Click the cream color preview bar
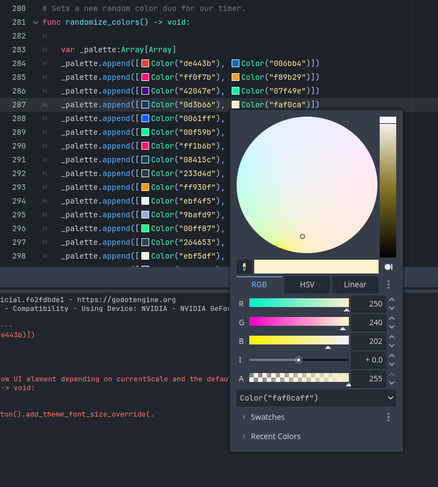 316,267
